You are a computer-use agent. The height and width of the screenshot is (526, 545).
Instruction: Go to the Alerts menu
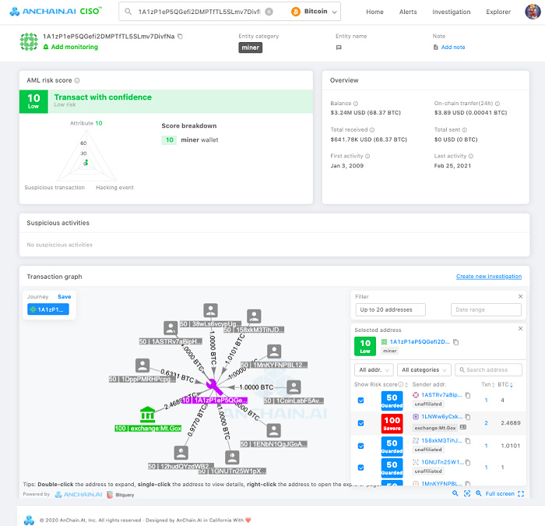[408, 12]
